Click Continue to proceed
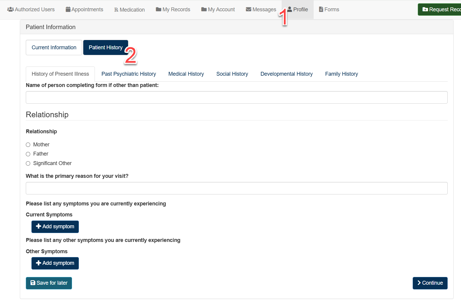 coord(430,283)
